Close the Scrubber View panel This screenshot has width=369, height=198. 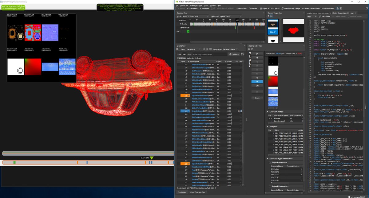[264, 13]
